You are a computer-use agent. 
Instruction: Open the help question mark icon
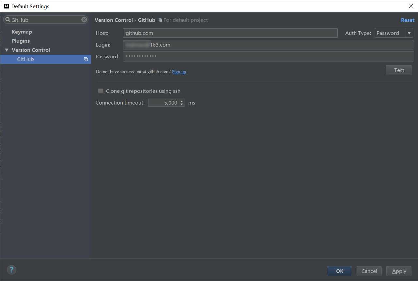[11, 270]
